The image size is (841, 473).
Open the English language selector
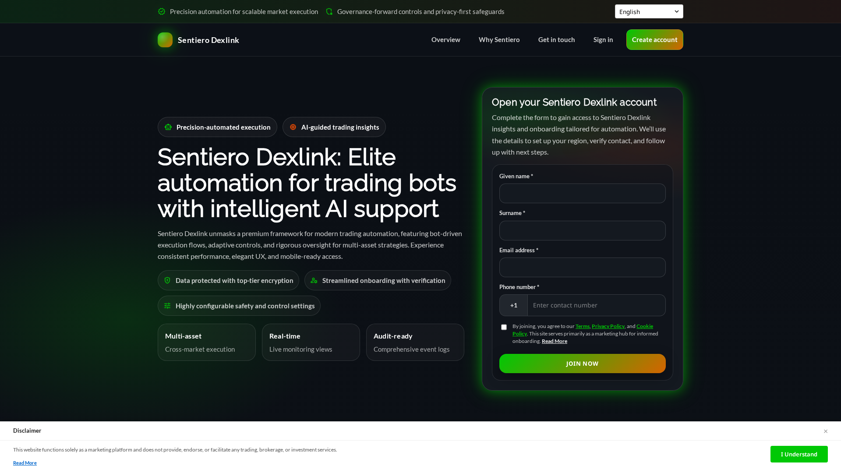(x=649, y=11)
